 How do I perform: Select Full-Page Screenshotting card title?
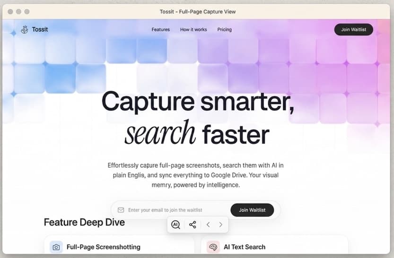[x=104, y=247]
